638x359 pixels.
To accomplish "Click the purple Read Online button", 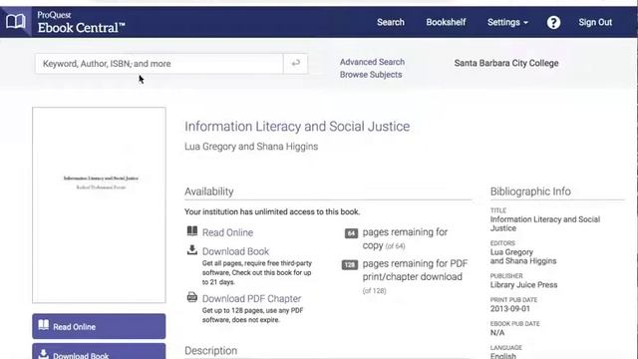I will [99, 326].
